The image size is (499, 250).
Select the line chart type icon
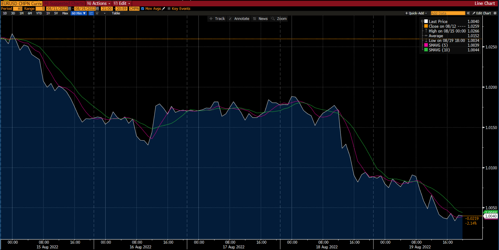coord(91,13)
